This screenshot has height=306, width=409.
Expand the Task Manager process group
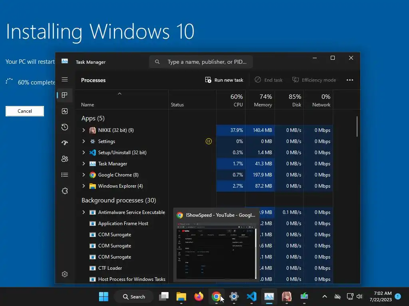(83, 164)
